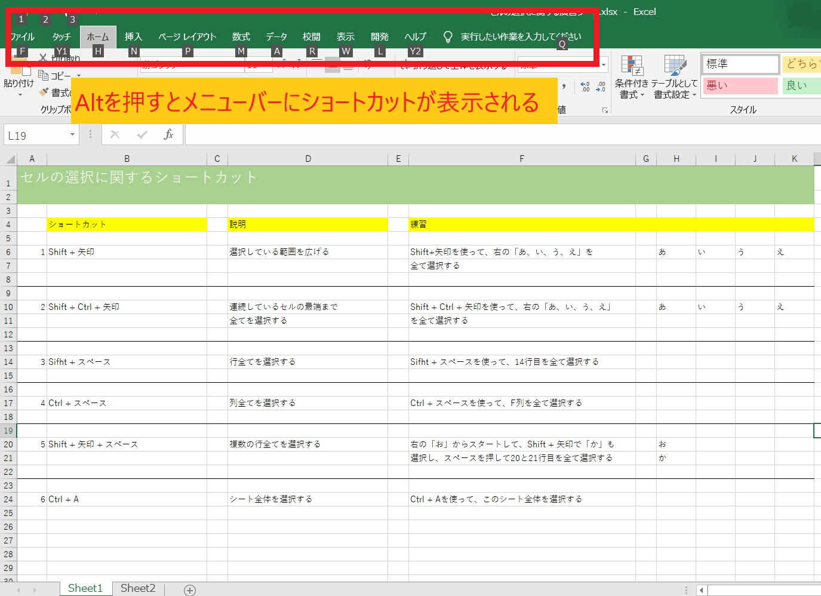Viewport: 821px width, 596px height.
Task: Click the lightbulb Tell Me icon
Action: 448,37
